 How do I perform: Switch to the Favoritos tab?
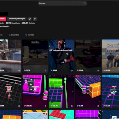click(14, 35)
